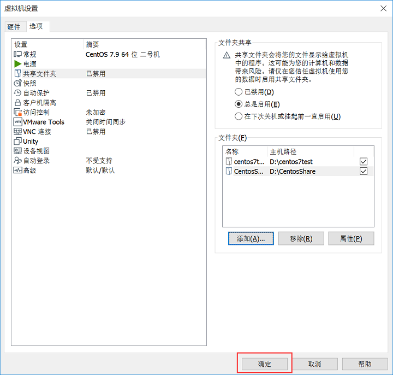
Task: Click the CentOS 7.9 64 位 二号机 summary
Action: click(x=123, y=54)
